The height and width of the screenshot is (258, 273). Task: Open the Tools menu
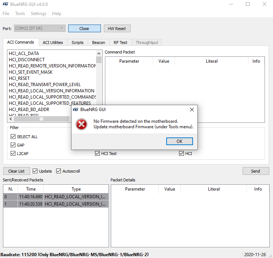(x=20, y=14)
